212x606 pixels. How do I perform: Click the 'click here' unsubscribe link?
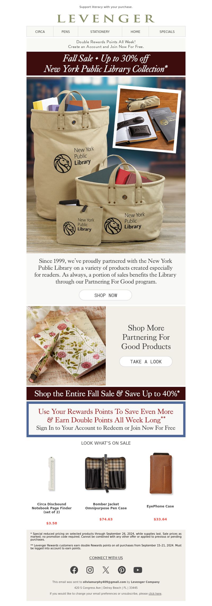155,594
